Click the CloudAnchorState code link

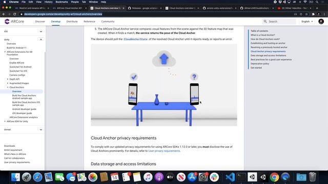click(135, 39)
